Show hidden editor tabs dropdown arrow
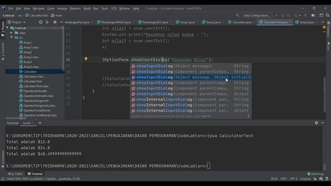331x186 pixels. click(x=322, y=22)
